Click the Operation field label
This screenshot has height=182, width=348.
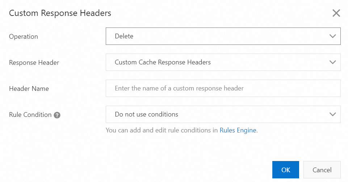tap(24, 37)
